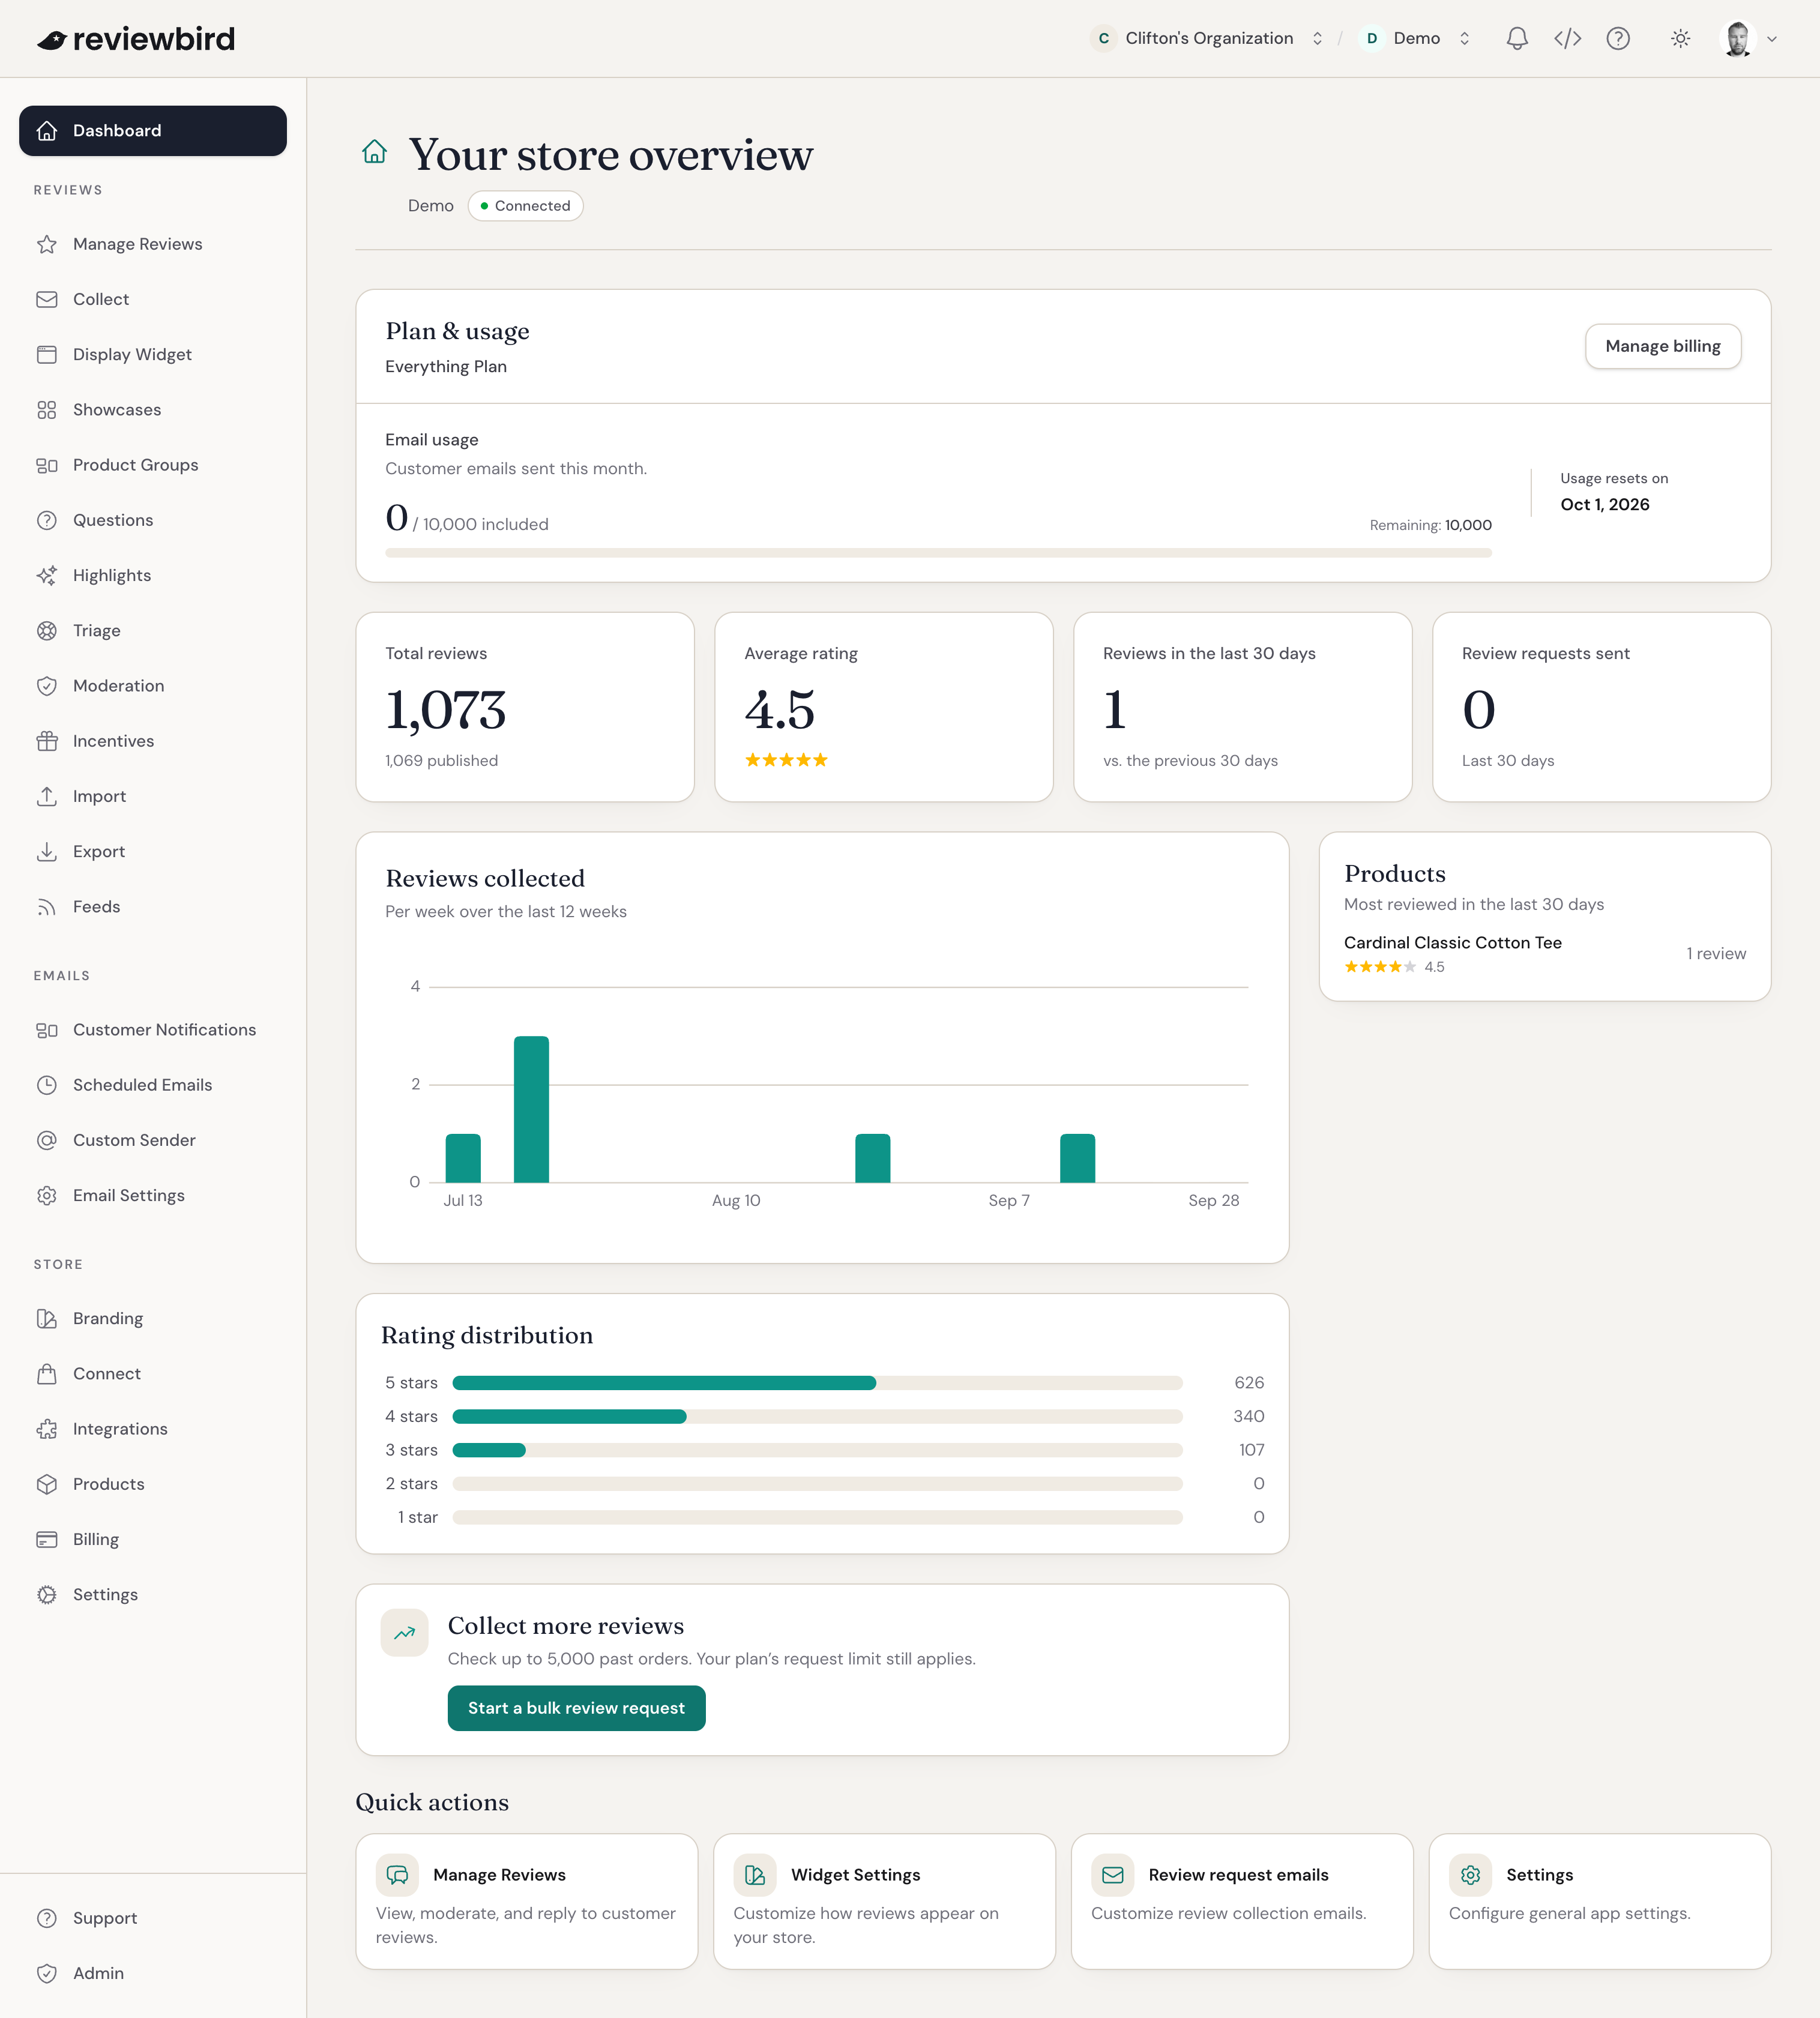Open Admin in the sidebar
This screenshot has height=2018, width=1820.
pyautogui.click(x=153, y=1973)
